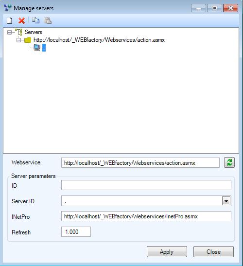
Task: Maximize the Manage servers window
Action: (214, 8)
